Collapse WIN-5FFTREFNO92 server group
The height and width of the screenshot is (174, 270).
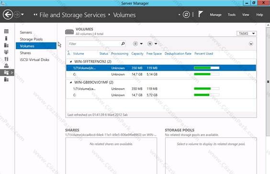coord(71,61)
